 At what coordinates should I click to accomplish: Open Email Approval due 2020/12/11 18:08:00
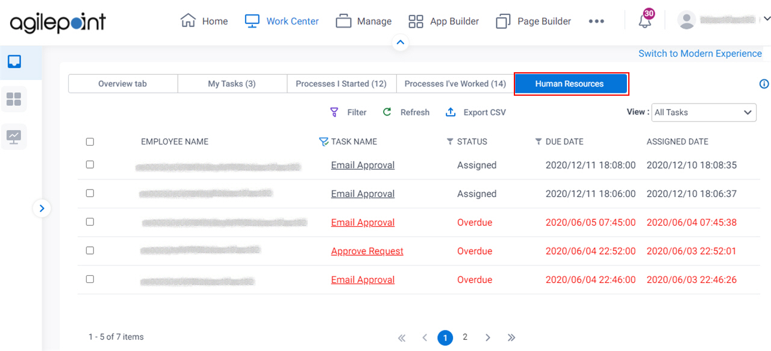(363, 165)
